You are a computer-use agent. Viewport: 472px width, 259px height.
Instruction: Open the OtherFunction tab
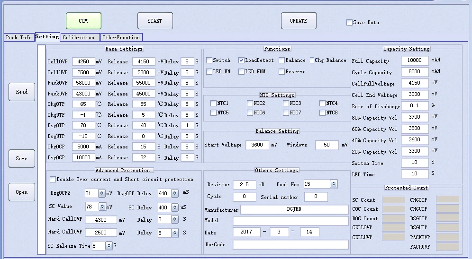(121, 37)
